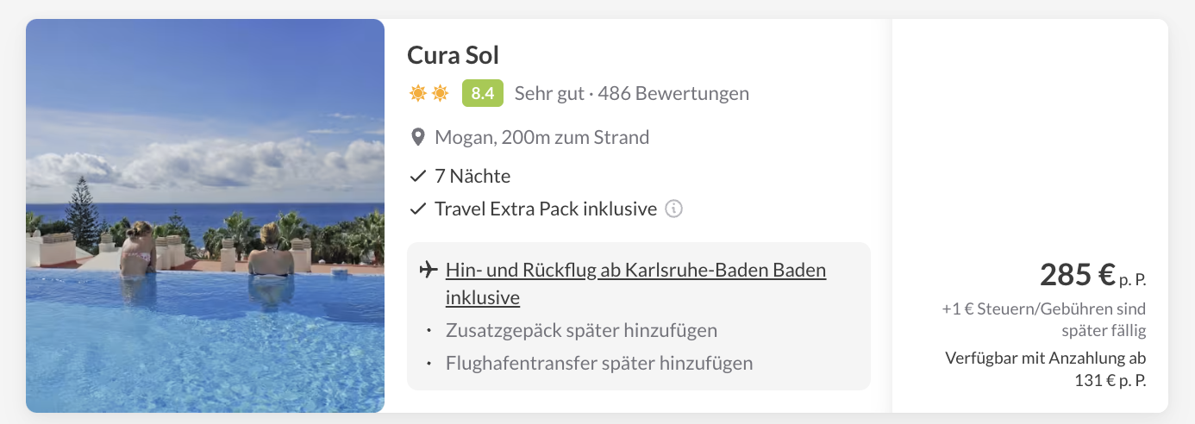This screenshot has height=424, width=1195.
Task: Click Zusatzgepäck später hinzufügen item
Action: [581, 330]
